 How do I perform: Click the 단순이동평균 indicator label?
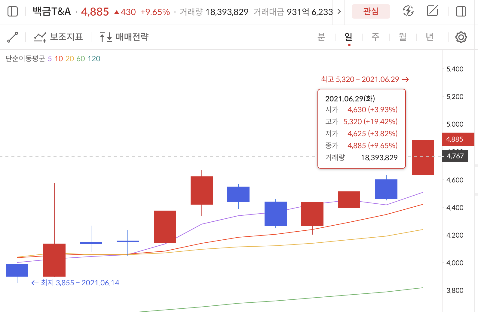tap(25, 58)
